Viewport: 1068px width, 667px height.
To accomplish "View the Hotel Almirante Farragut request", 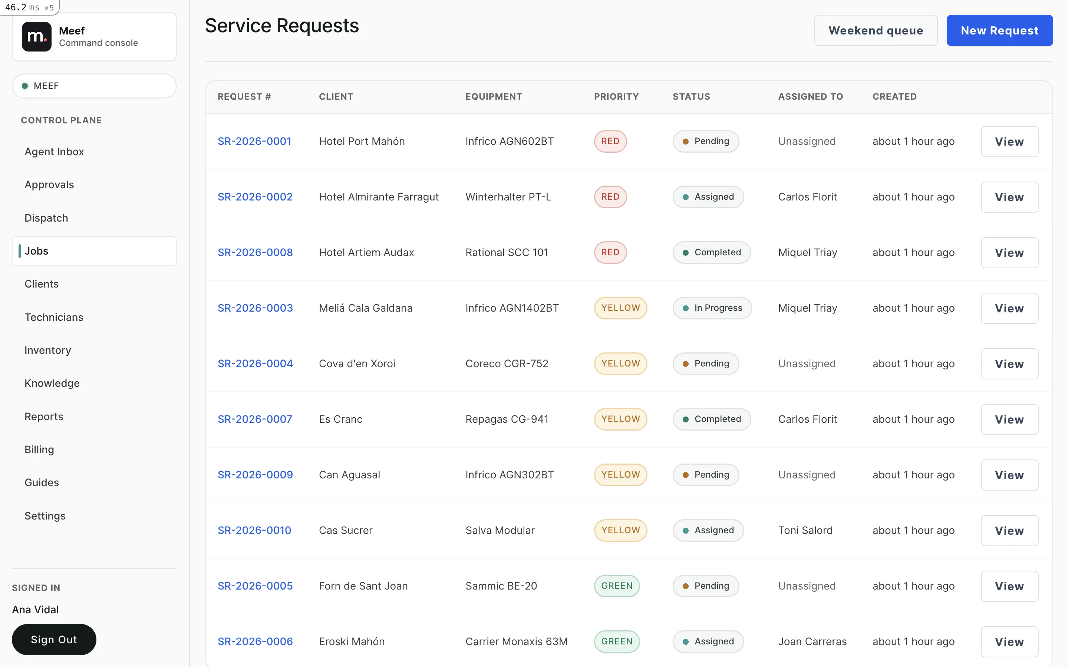I will pos(1009,197).
